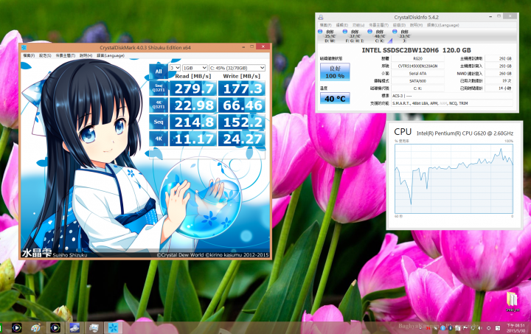Select the C: K: disk at 40 °C
Image resolution: width=531 pixels, height=334 pixels.
coord(379,36)
